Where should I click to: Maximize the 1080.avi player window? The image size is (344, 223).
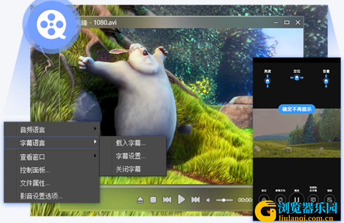(287, 23)
